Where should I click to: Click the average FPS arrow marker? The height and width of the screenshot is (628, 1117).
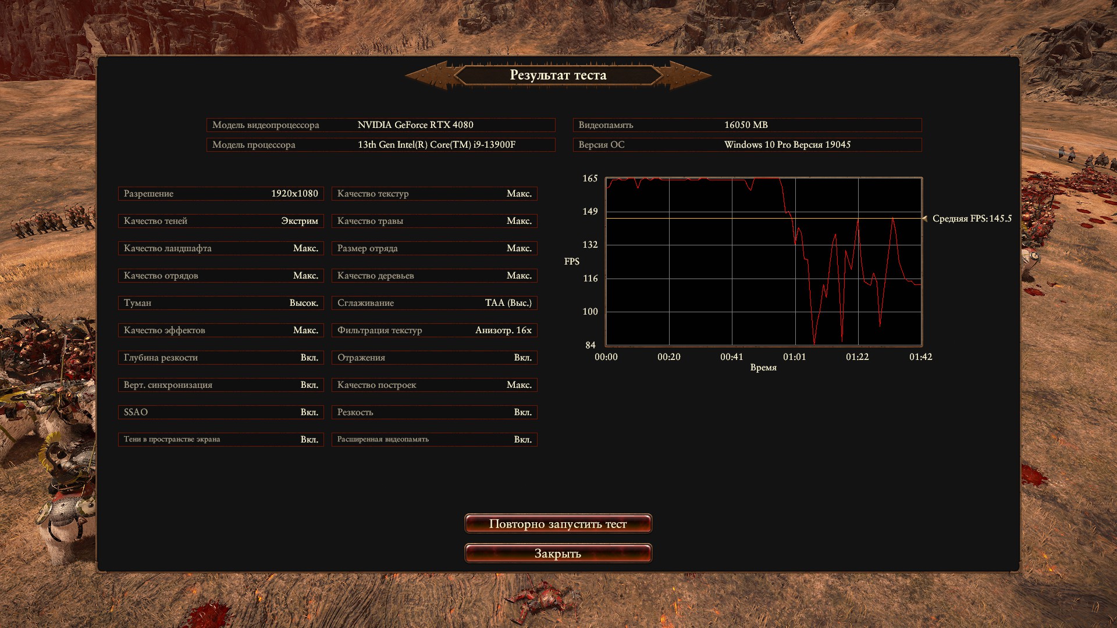[924, 219]
